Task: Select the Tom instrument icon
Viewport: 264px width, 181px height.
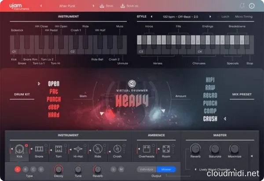Action: coord(58,150)
